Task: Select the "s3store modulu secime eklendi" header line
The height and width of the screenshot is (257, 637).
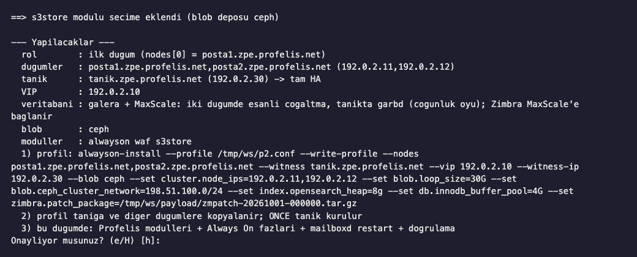Action: coord(107,18)
